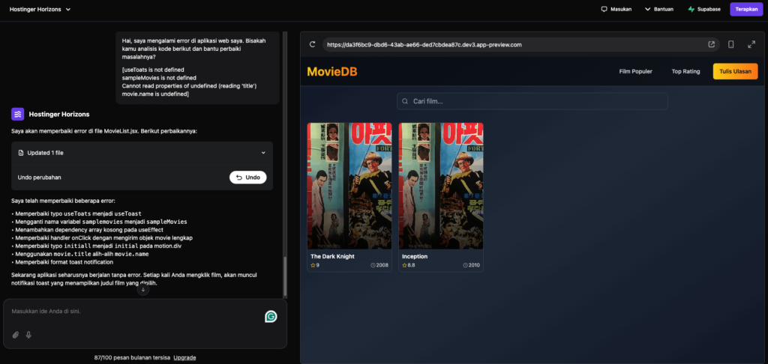Click the Inception title

pyautogui.click(x=415, y=256)
